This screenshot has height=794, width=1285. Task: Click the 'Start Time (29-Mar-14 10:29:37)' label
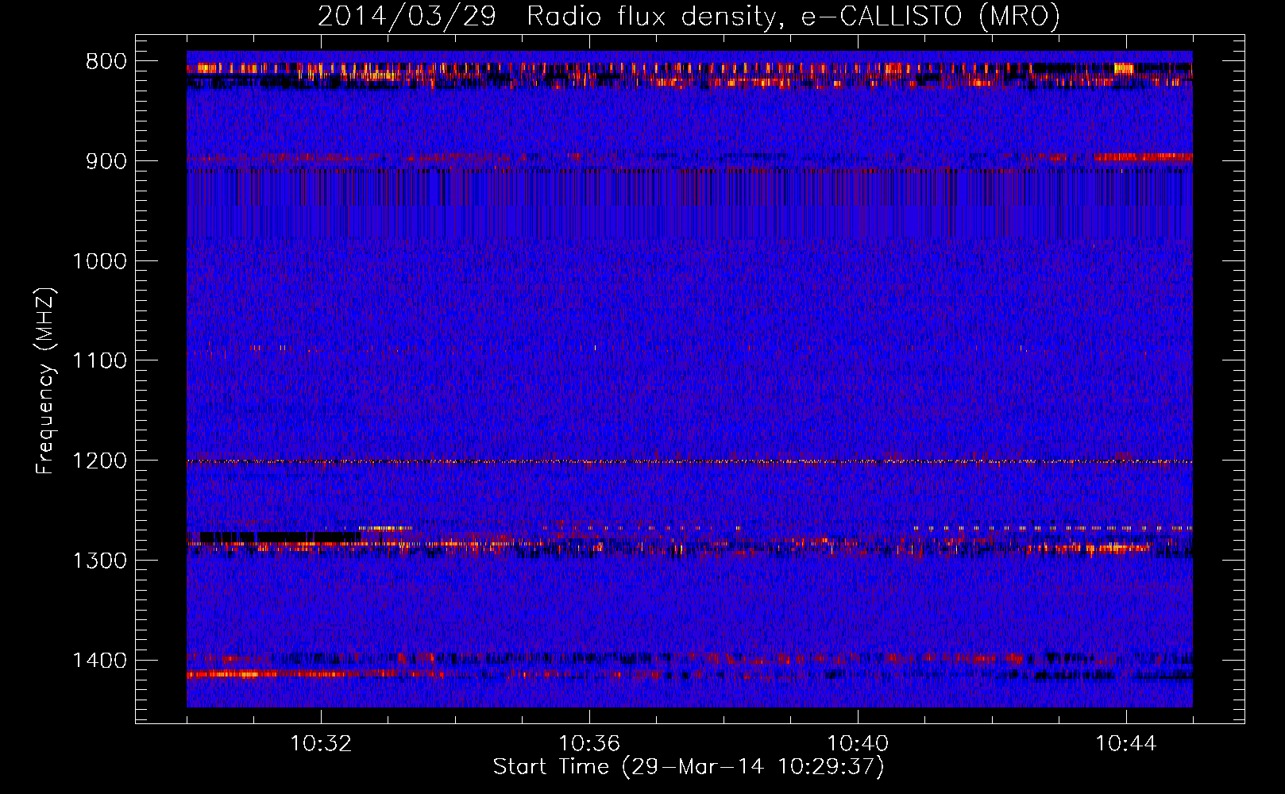click(689, 767)
